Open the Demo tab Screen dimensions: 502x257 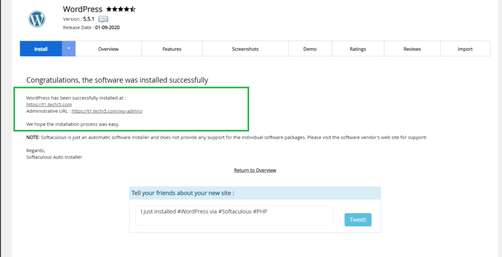[x=310, y=49]
